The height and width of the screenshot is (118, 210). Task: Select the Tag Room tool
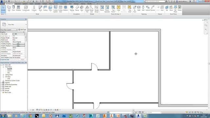tap(113, 9)
